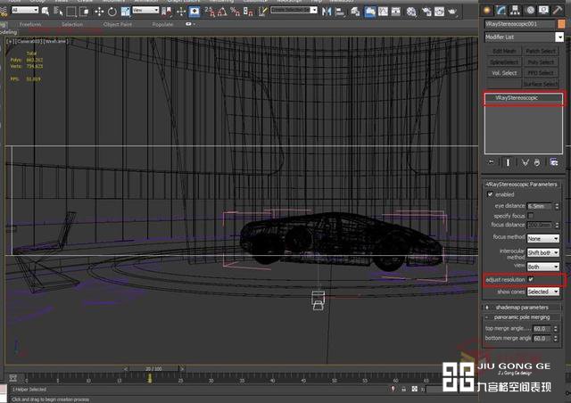Open the show cones dropdown
Screen dimensions: 571x403
click(x=544, y=291)
